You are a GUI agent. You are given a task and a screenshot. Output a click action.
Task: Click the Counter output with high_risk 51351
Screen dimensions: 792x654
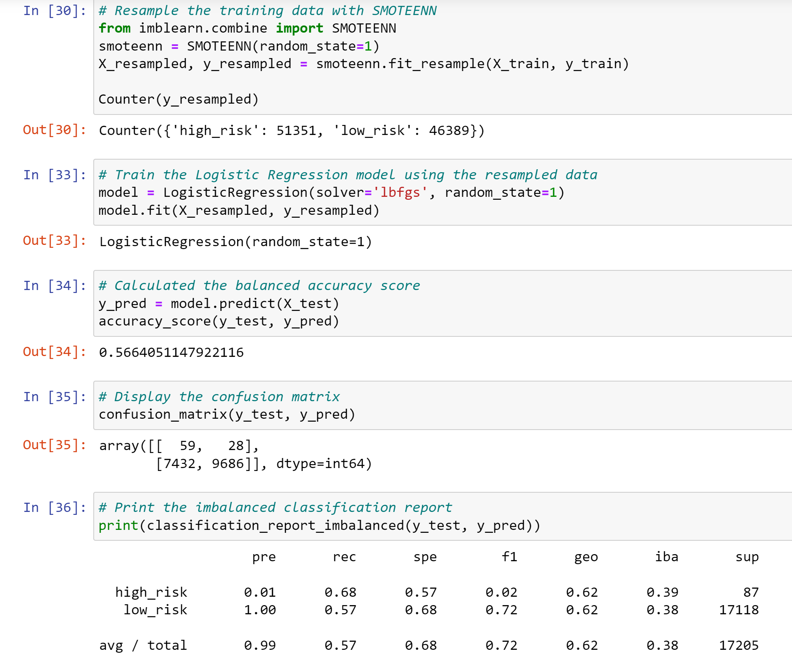click(x=292, y=131)
